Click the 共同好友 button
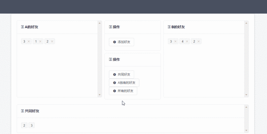Screen dimensions: 267x134 pyautogui.click(x=121, y=74)
